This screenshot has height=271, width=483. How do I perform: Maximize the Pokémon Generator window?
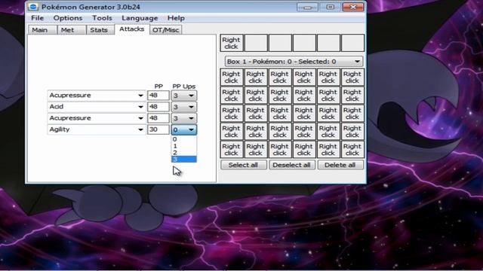[x=331, y=7]
